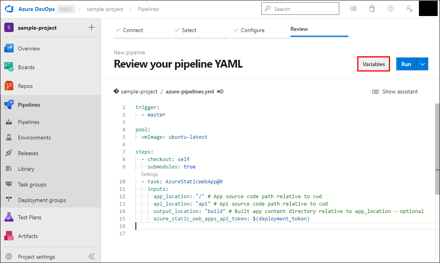Click the editor vertical scrollbar

[x=438, y=149]
